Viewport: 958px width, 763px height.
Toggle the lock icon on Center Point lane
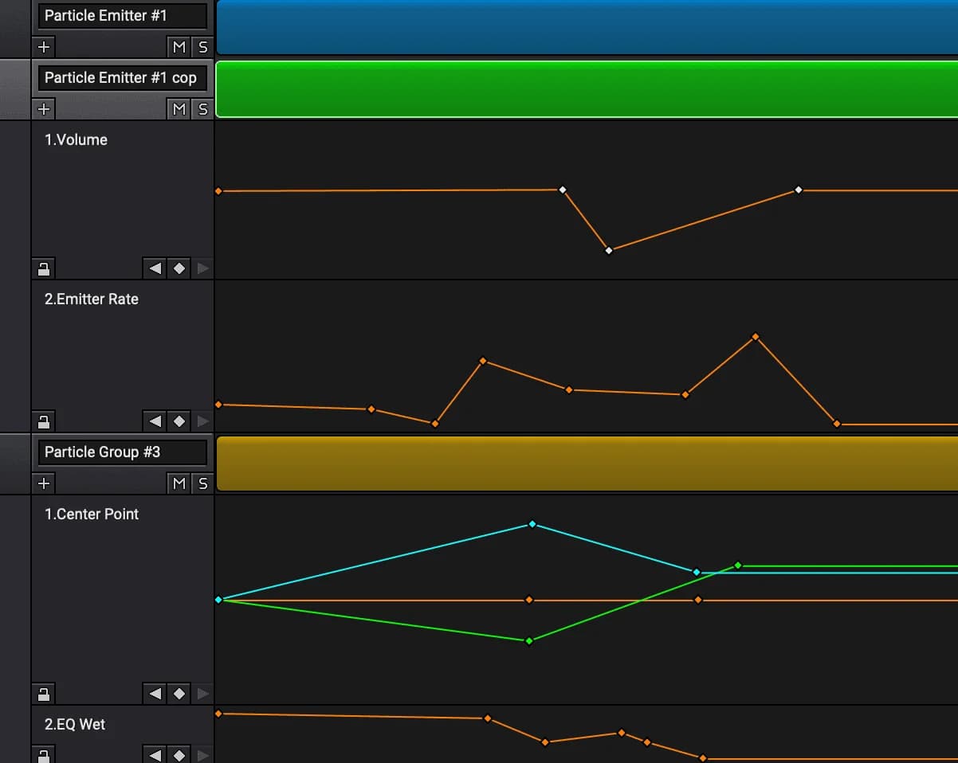point(44,693)
